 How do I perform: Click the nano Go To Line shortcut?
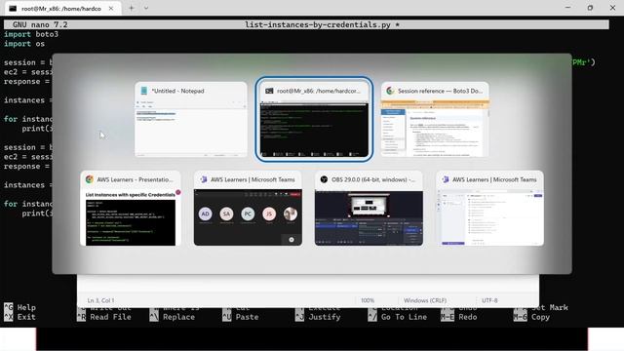pyautogui.click(x=404, y=317)
